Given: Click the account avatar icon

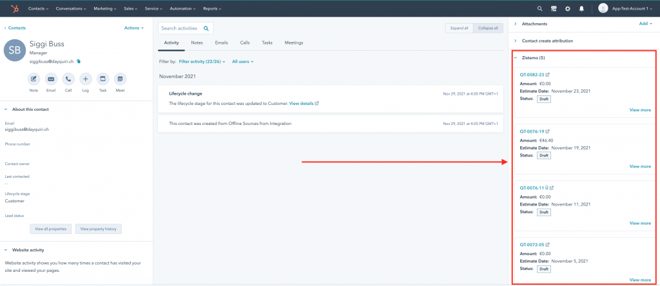Looking at the screenshot, I should (x=603, y=8).
